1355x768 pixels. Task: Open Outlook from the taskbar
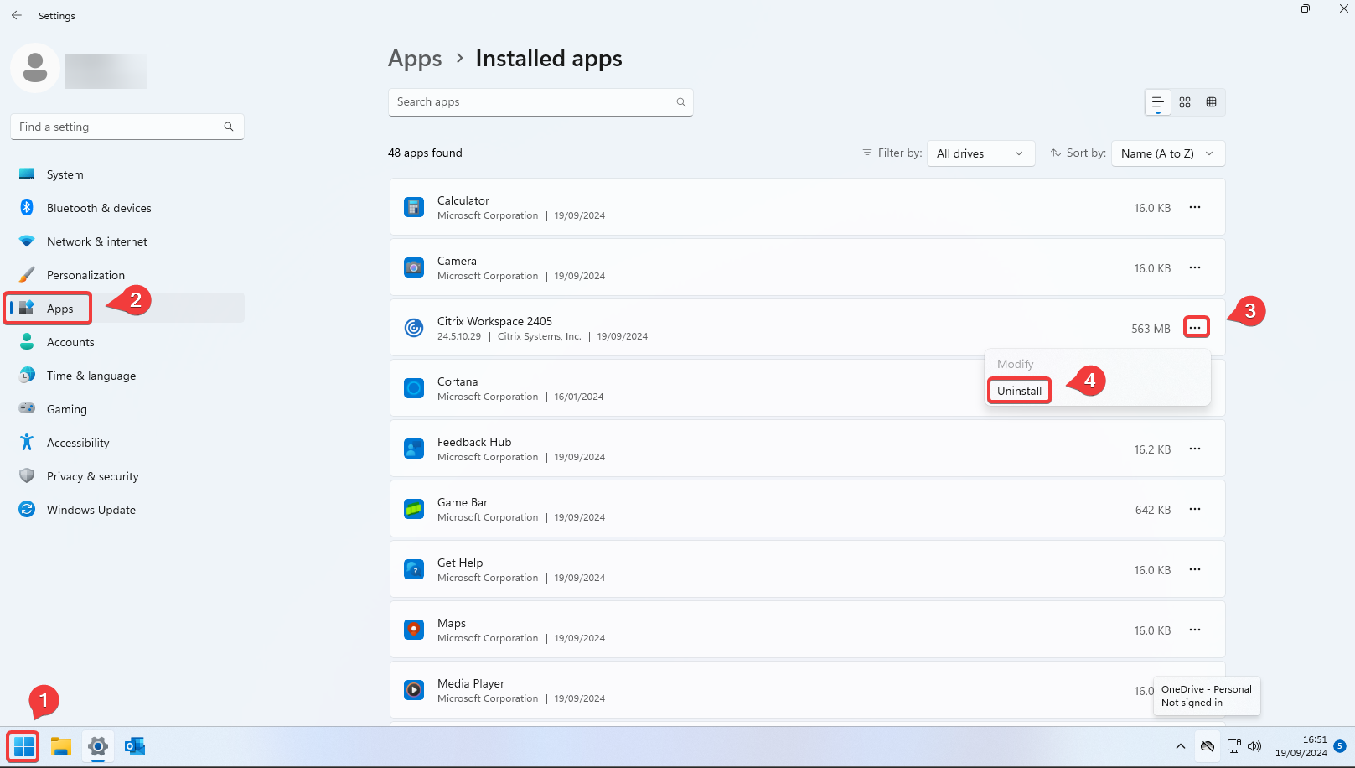click(135, 745)
